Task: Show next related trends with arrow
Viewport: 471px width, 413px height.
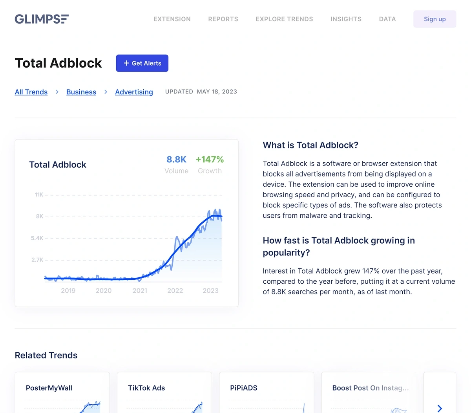Action: (440, 408)
